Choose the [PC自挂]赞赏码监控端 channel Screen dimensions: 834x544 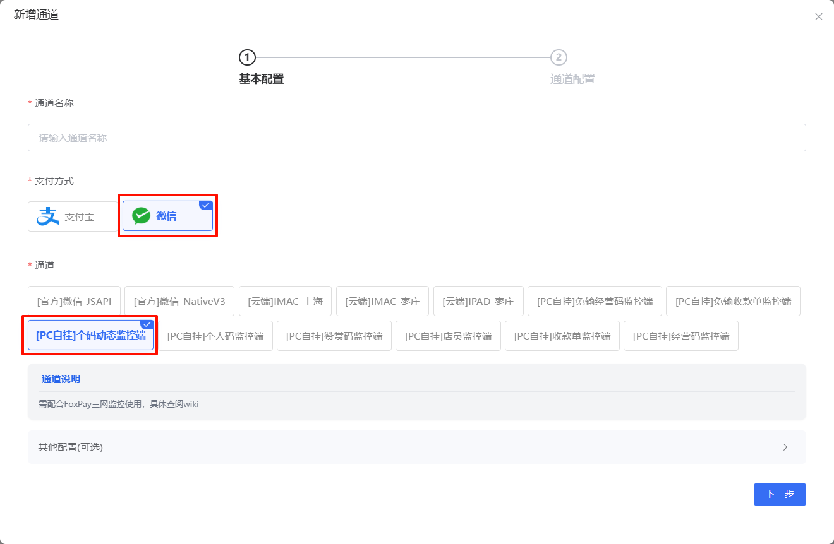point(334,336)
